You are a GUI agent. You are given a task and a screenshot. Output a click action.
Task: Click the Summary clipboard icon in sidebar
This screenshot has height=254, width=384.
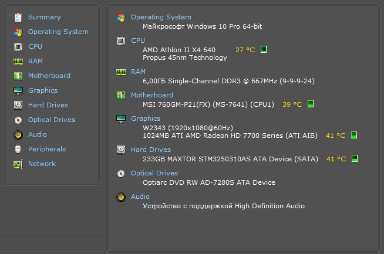click(18, 18)
